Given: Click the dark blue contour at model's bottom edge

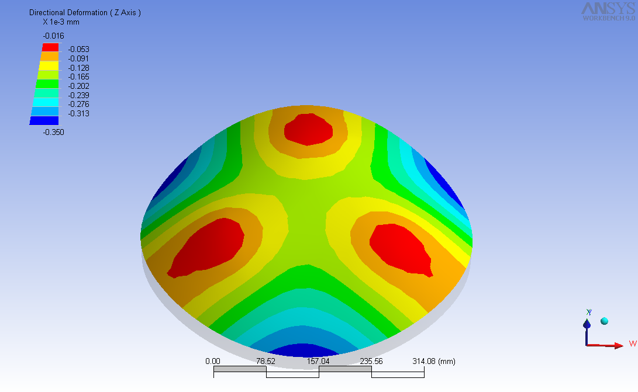Looking at the screenshot, I should tap(304, 350).
